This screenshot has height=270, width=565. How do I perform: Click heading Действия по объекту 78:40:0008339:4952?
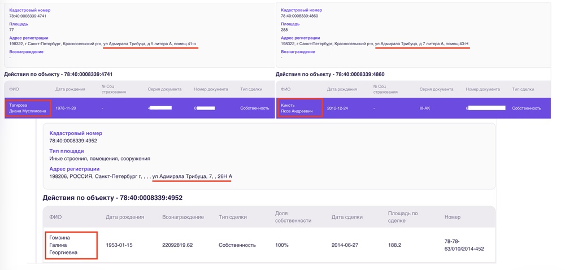click(112, 198)
